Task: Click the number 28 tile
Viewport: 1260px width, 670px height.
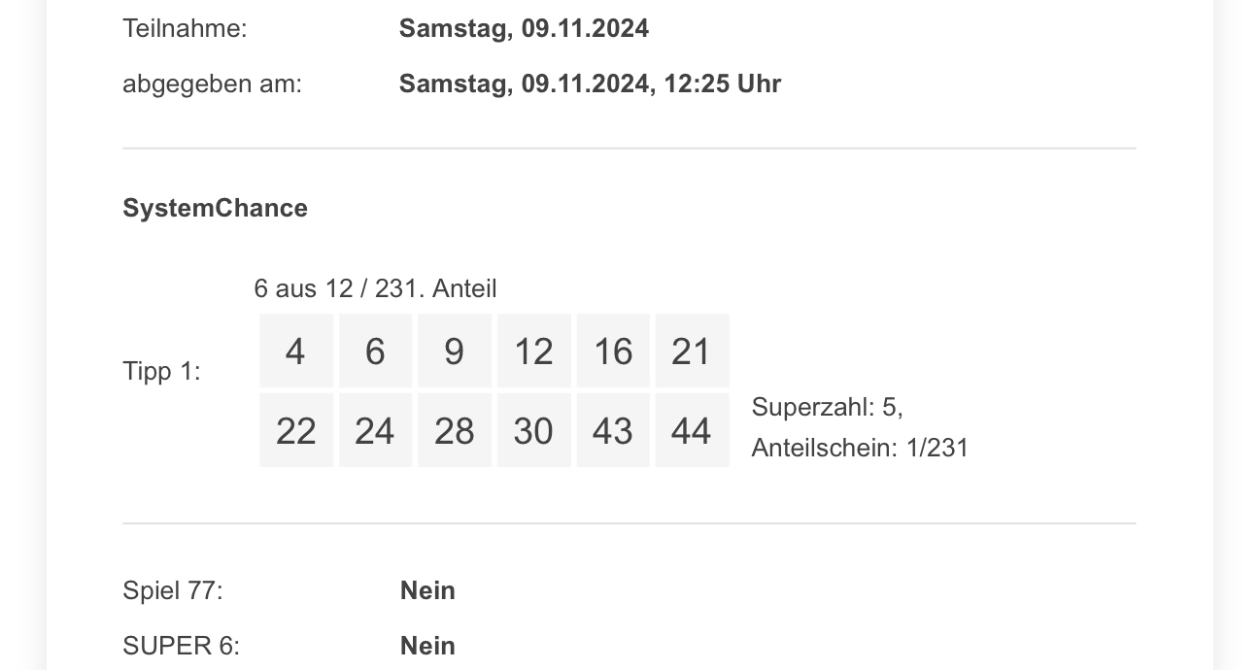Action: pyautogui.click(x=455, y=430)
